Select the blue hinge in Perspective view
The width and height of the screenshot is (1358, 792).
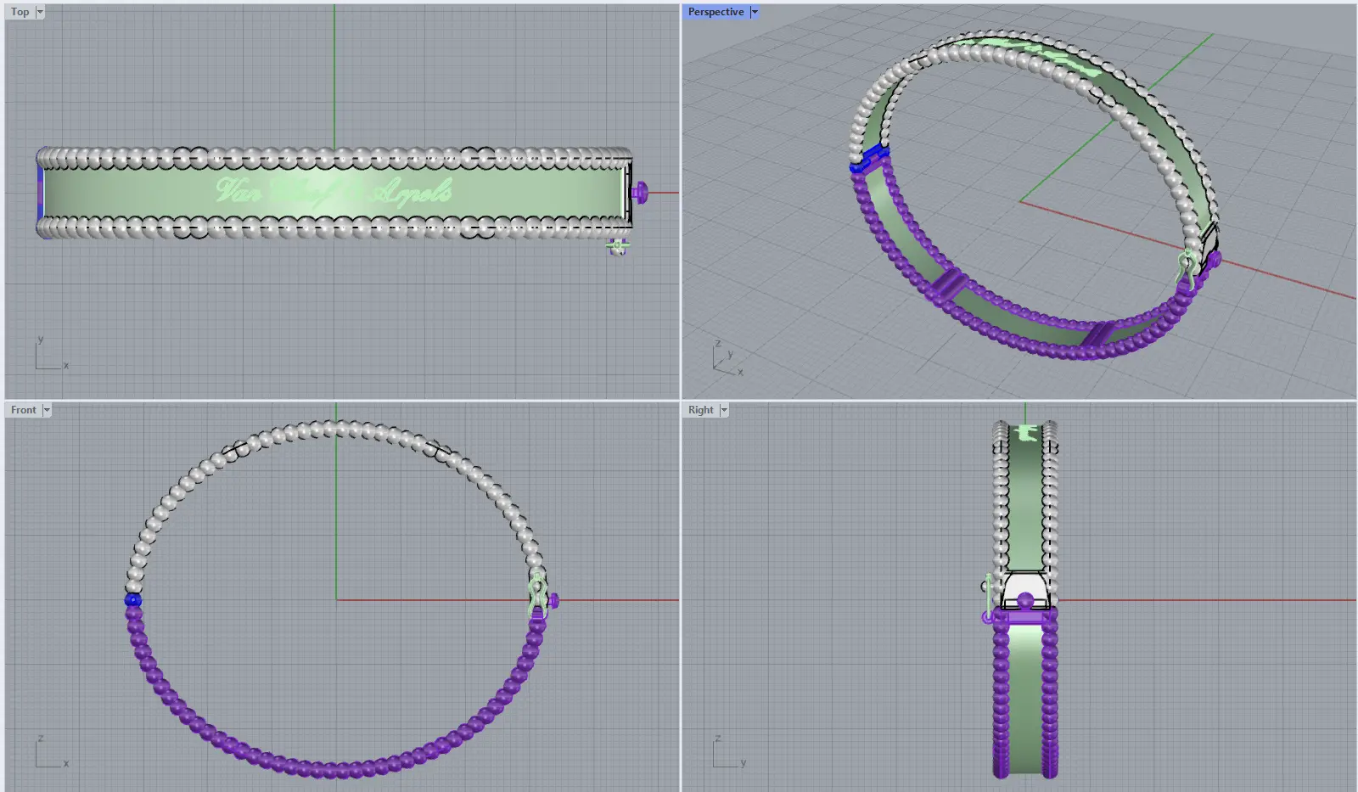[x=869, y=159]
